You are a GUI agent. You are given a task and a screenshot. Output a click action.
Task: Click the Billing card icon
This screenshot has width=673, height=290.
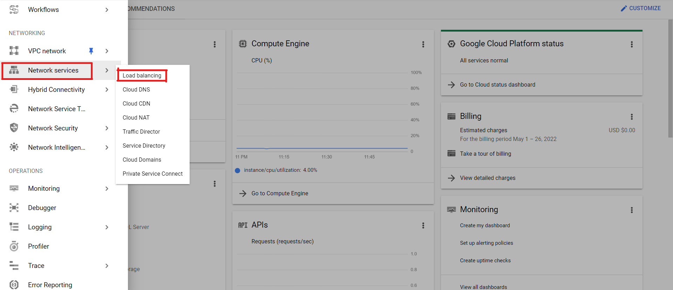point(451,116)
